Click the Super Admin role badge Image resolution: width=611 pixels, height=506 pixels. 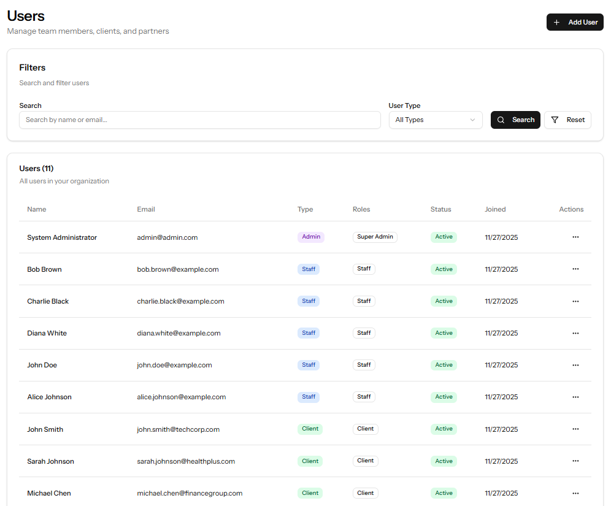375,236
